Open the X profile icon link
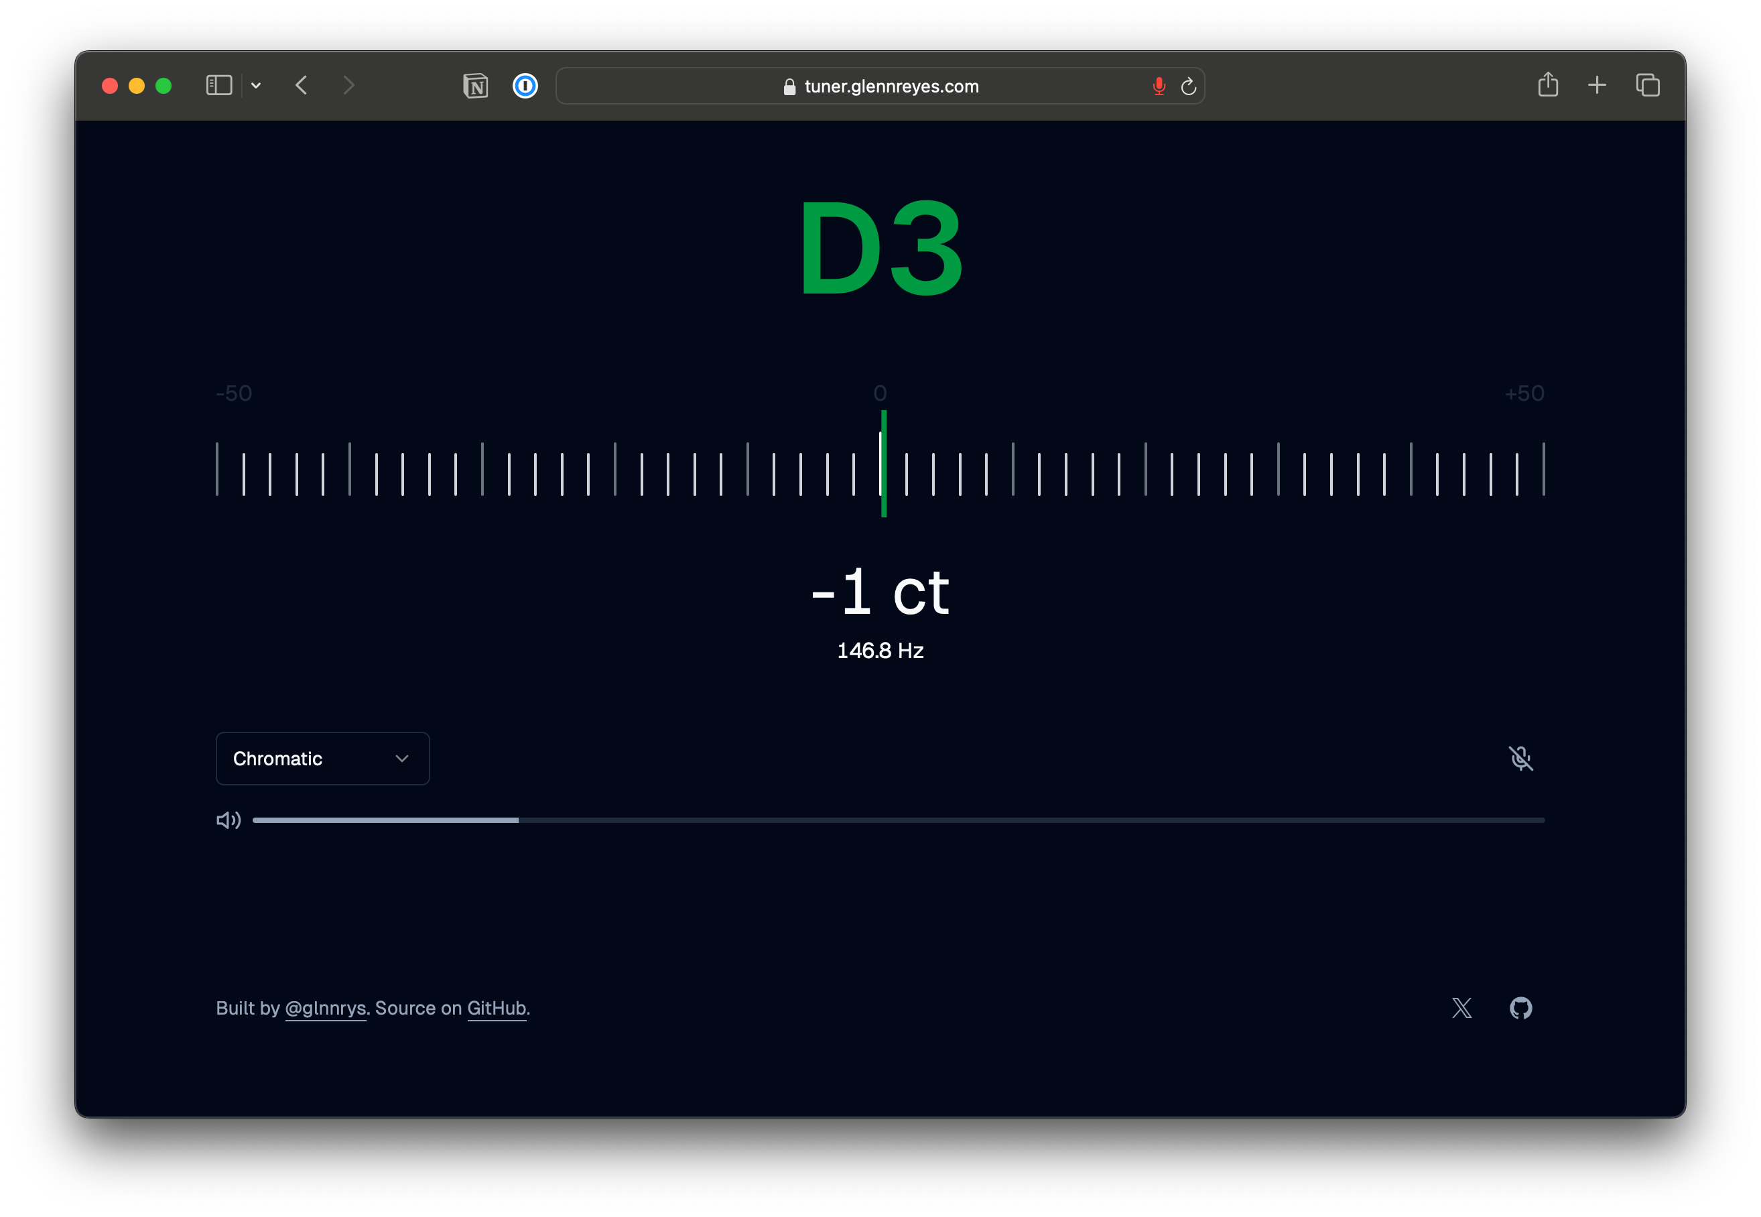This screenshot has width=1761, height=1217. 1461,1008
